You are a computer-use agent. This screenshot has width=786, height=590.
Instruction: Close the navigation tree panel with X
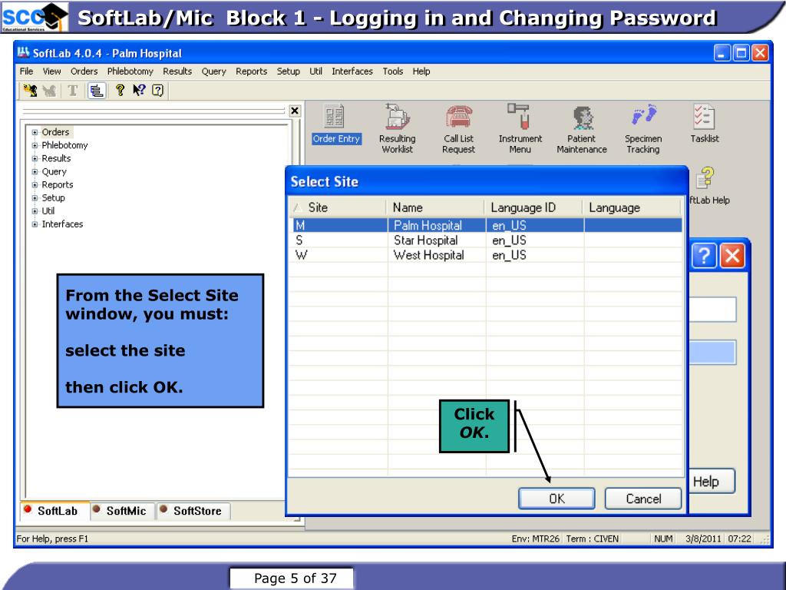click(296, 111)
